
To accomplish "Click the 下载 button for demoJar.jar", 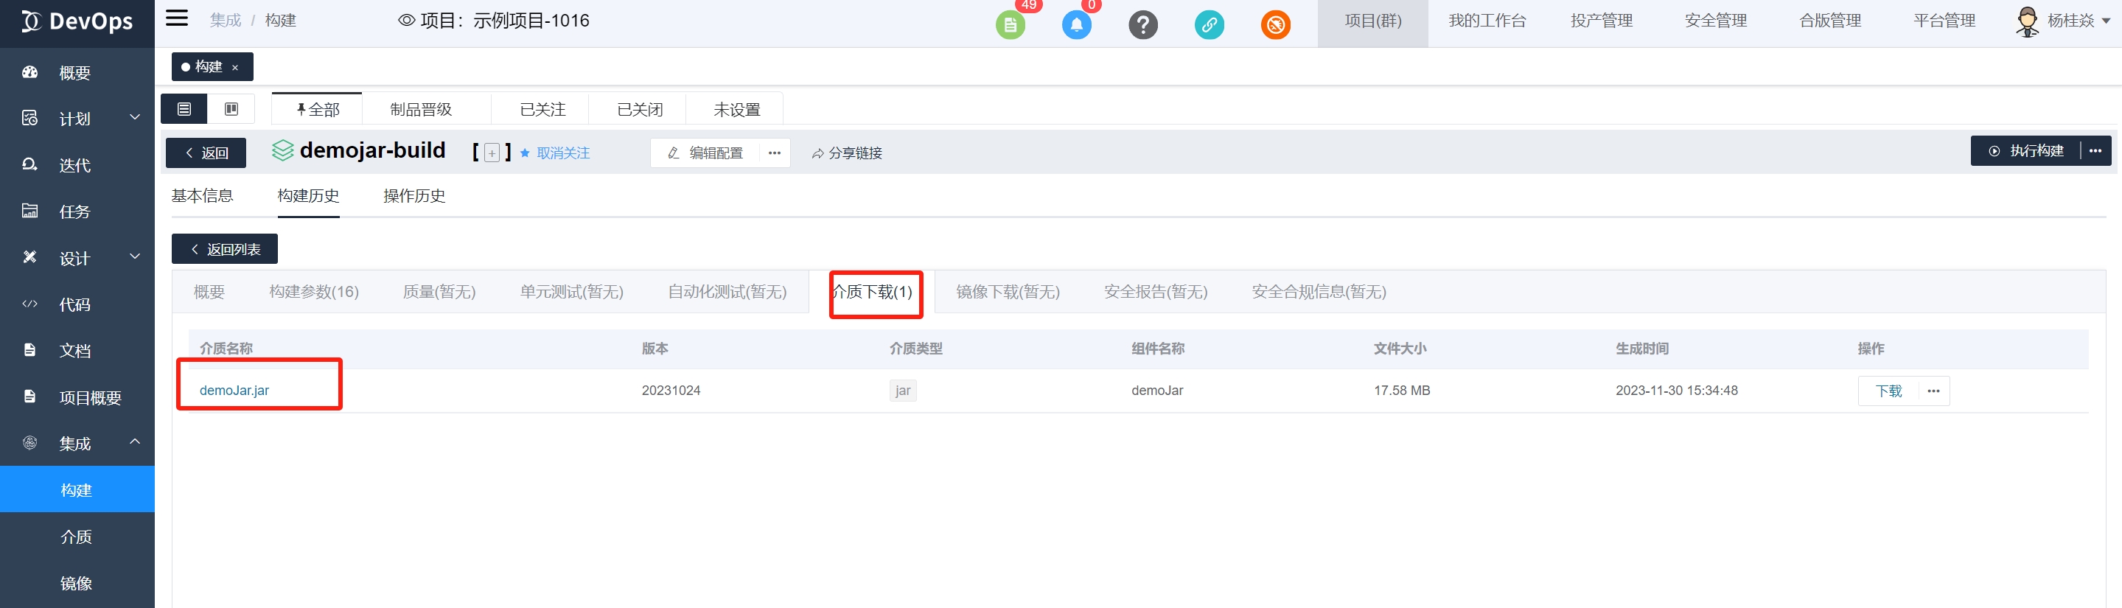I will click(x=1888, y=391).
